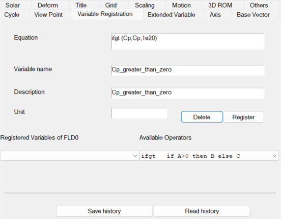
Task: Click the Variable name text field
Action: click(188, 70)
